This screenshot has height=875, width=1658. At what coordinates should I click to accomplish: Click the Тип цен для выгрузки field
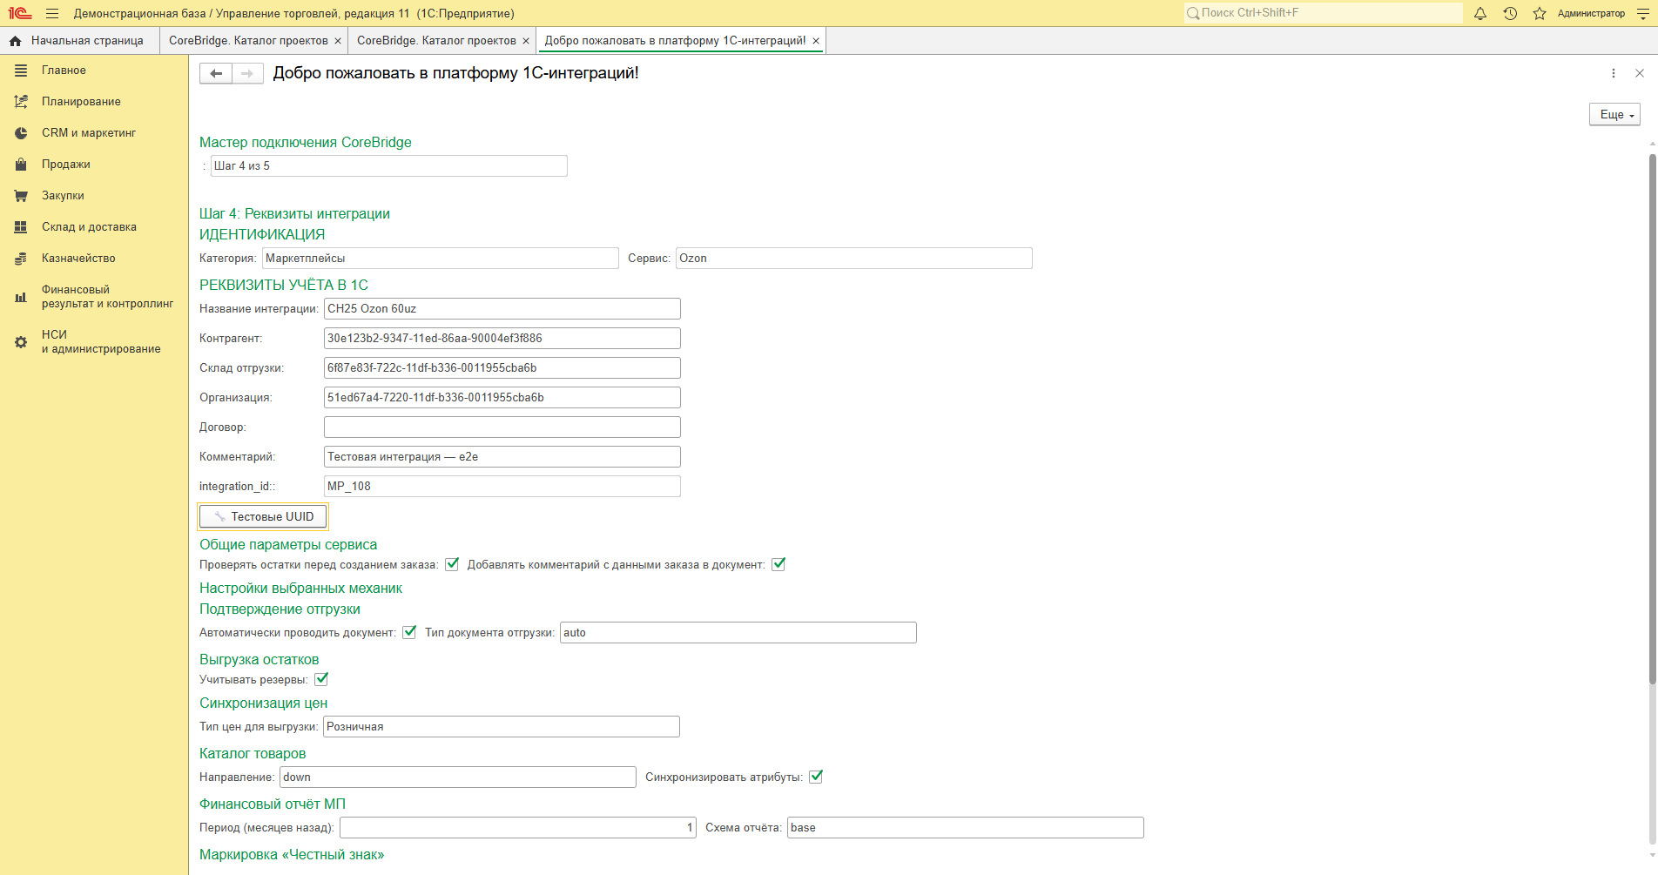[502, 727]
